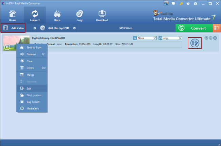Choose Media Info in context menu
The width and height of the screenshot is (221, 146).
point(32,108)
